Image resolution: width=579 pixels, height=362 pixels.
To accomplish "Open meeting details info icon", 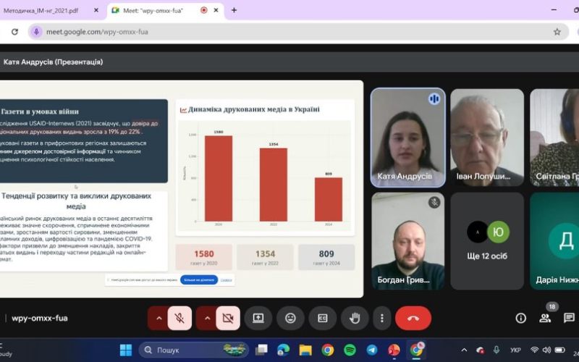I will (520, 318).
